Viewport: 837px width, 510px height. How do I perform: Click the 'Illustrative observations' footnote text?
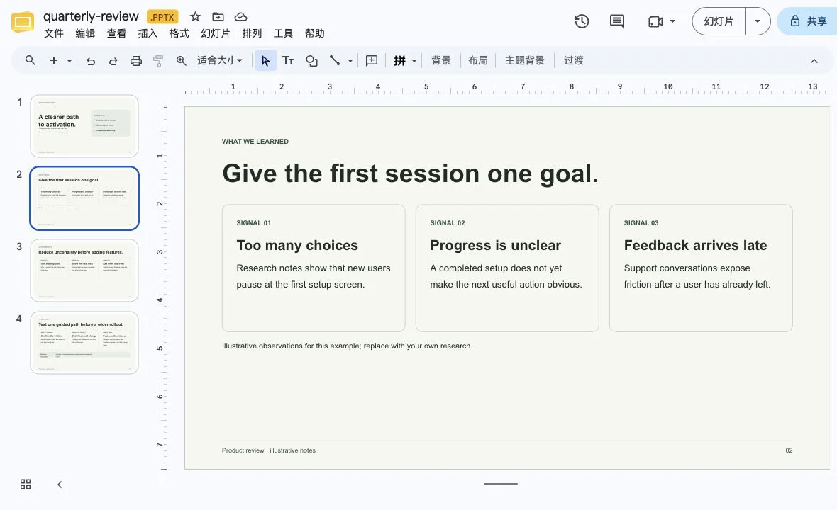pyautogui.click(x=347, y=346)
